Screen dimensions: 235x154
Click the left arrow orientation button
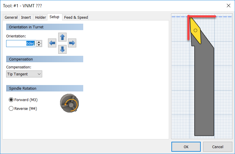click(x=52, y=43)
